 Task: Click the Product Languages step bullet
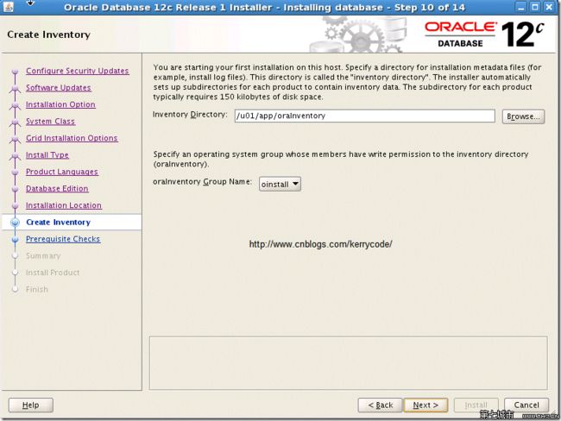pyautogui.click(x=15, y=172)
